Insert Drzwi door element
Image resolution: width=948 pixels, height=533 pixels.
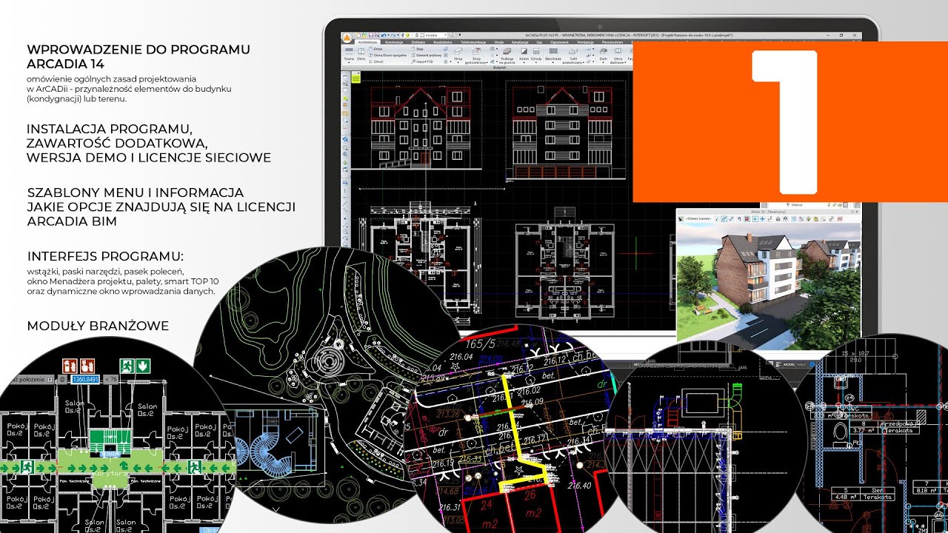coord(376,49)
